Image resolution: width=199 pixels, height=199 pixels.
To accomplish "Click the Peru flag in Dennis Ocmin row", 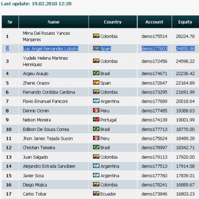I will point(96,110).
